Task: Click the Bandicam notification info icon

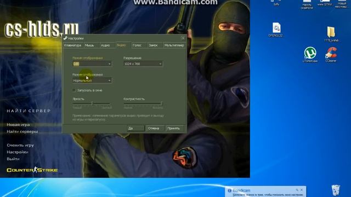Action: (x=229, y=190)
